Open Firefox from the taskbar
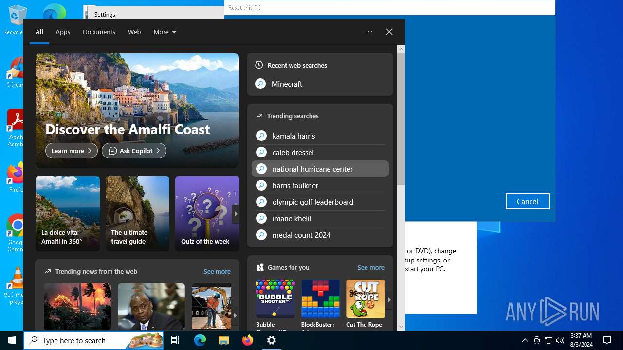623x350 pixels. (x=248, y=340)
